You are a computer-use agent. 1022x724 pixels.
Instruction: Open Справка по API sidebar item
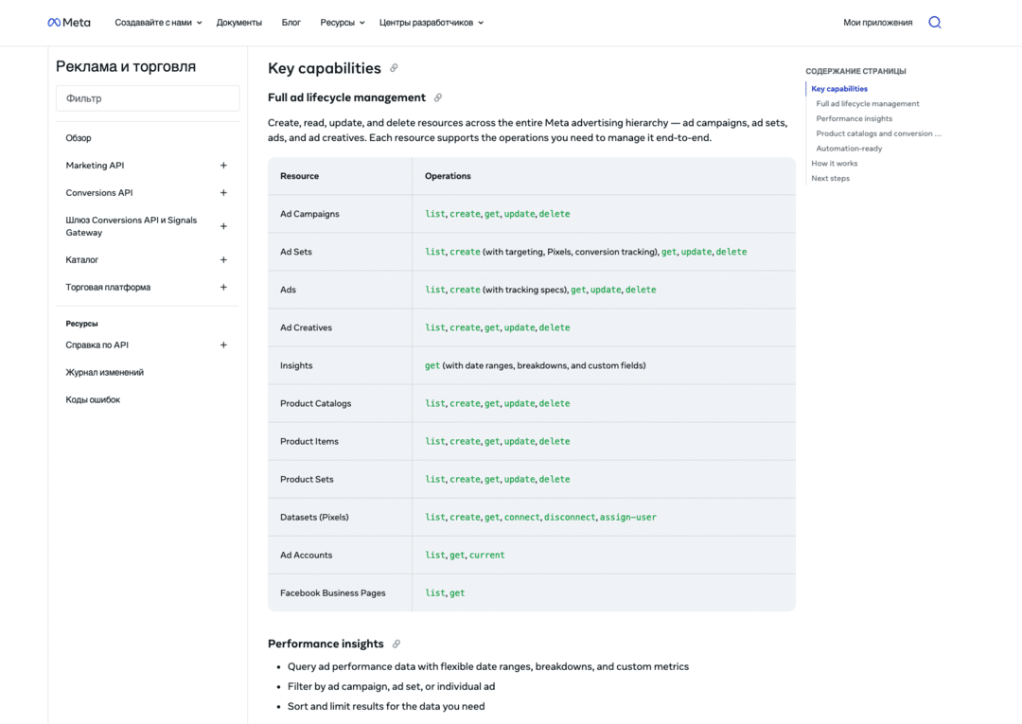coord(97,345)
